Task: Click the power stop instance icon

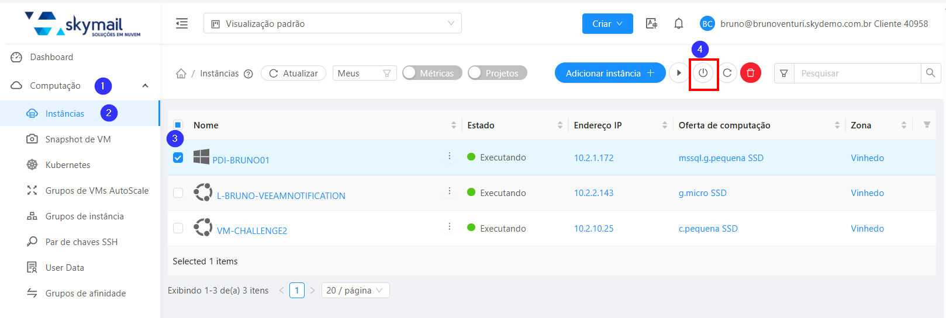Action: [703, 73]
